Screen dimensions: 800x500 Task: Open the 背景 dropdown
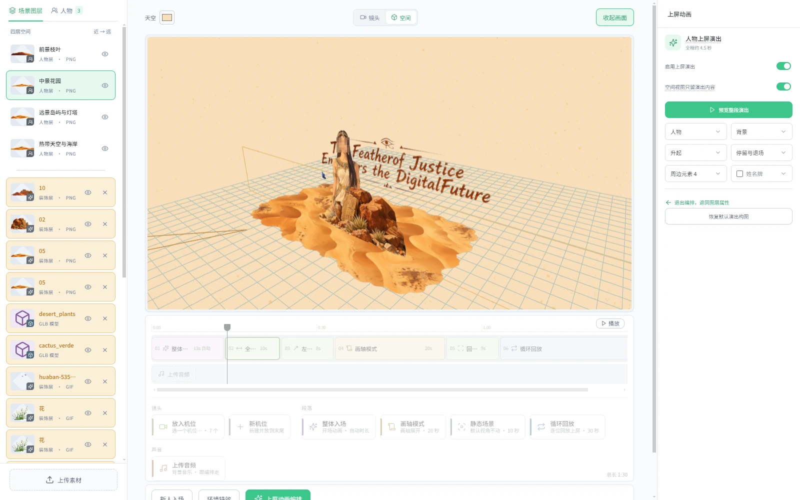click(x=761, y=132)
